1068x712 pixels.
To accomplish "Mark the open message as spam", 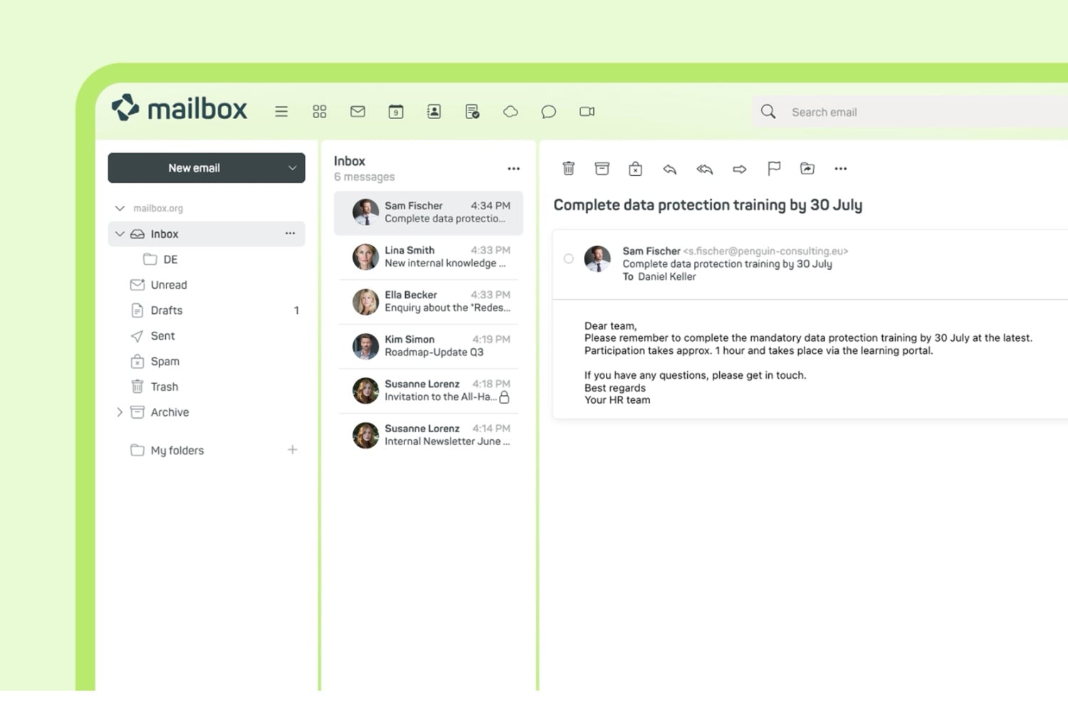I will pyautogui.click(x=635, y=169).
